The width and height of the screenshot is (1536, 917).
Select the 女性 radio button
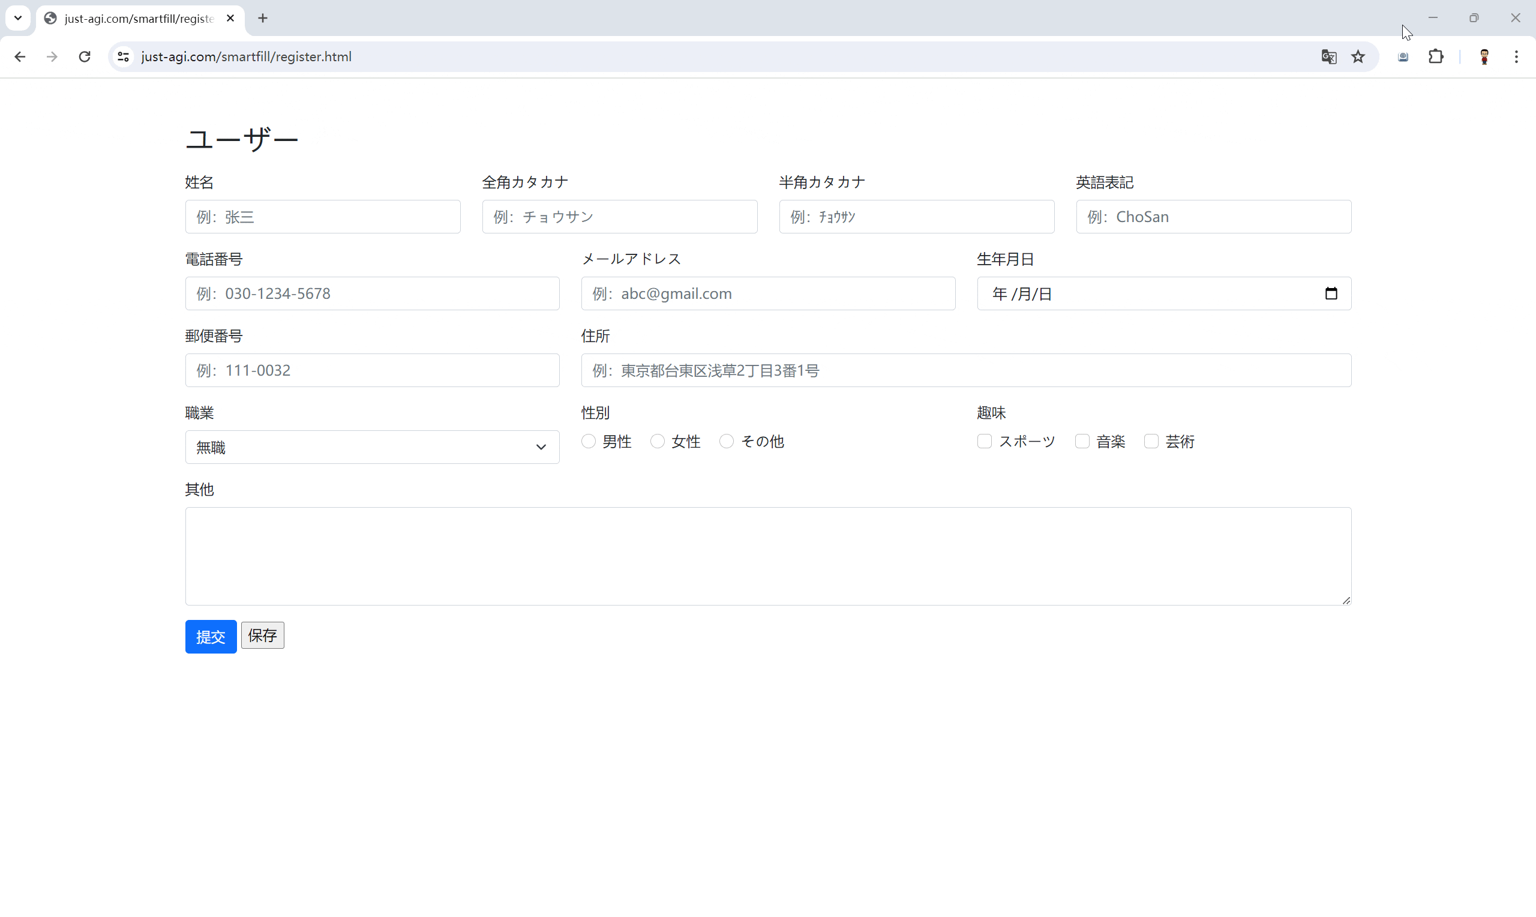[658, 441]
